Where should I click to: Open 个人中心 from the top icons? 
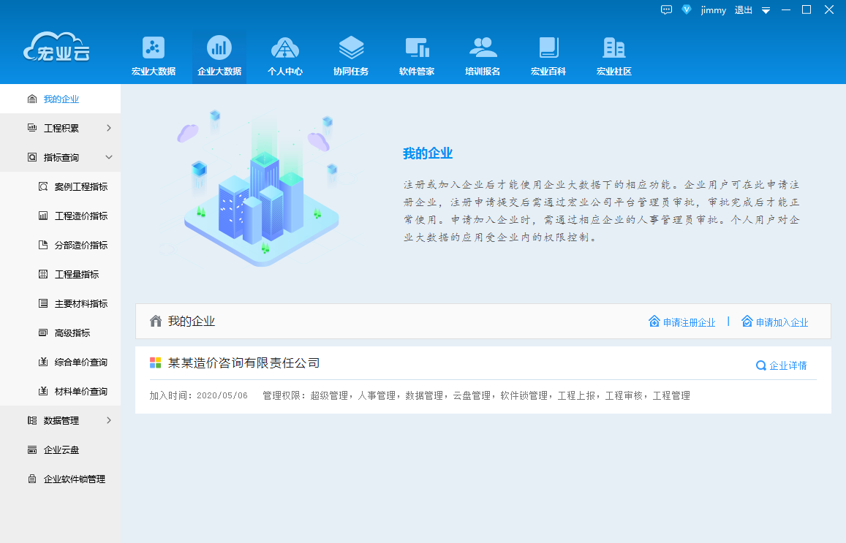point(284,55)
